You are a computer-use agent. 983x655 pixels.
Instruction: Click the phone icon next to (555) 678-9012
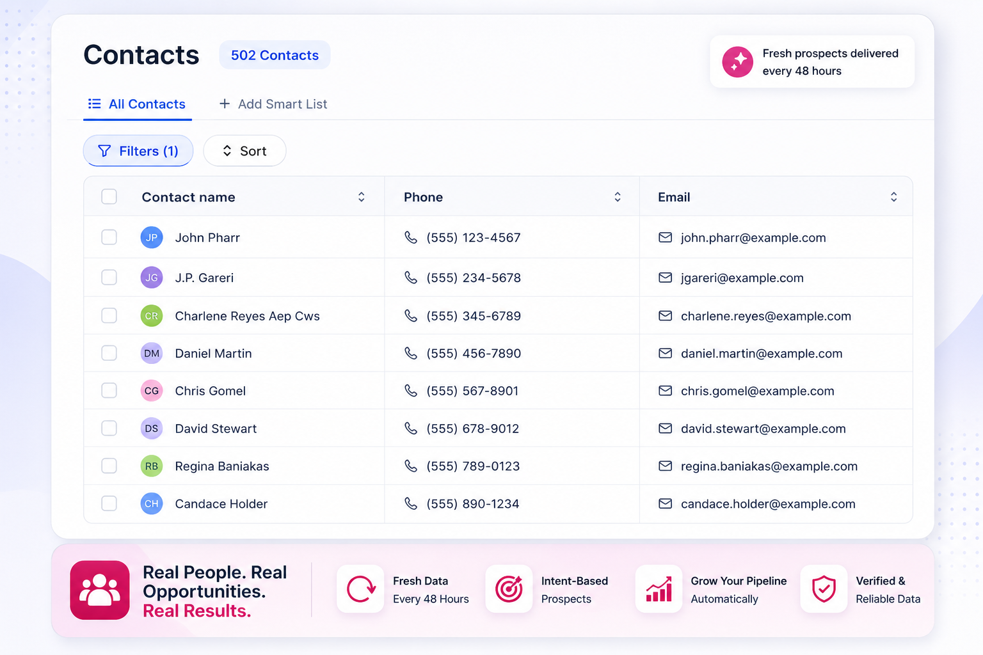pos(411,429)
